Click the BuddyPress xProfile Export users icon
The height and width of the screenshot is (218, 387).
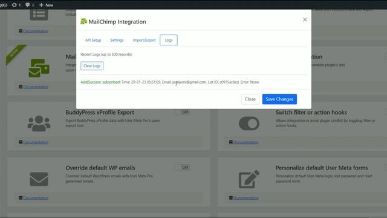[x=39, y=124]
